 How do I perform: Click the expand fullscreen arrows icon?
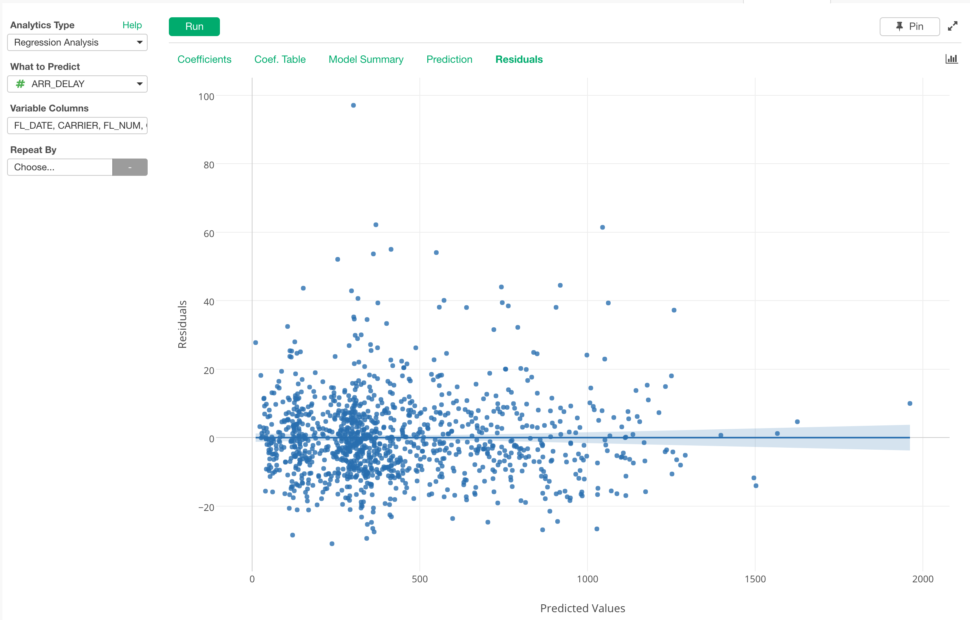click(x=952, y=26)
